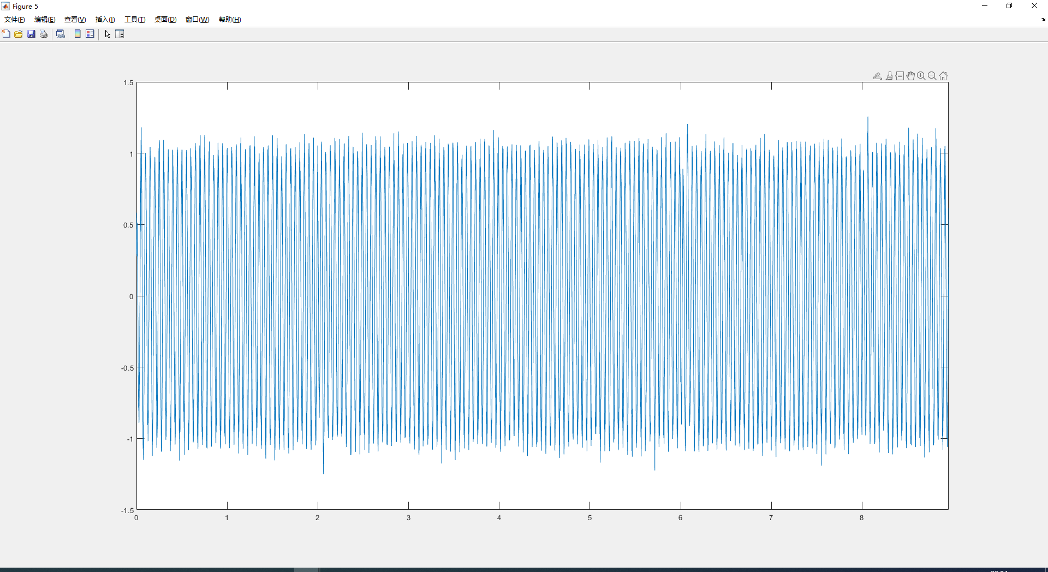Select the Zoom In tool
The image size is (1048, 572).
[x=921, y=76]
